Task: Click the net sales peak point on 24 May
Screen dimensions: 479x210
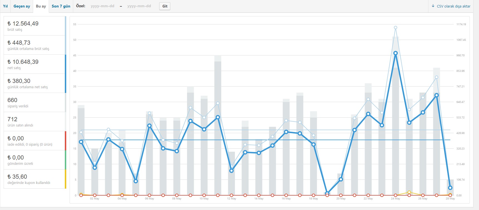Action: (x=396, y=53)
